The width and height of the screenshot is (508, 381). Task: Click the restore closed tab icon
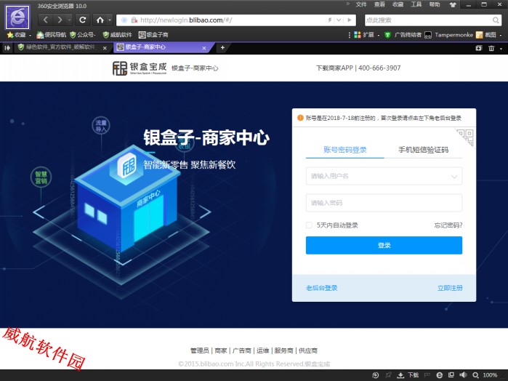click(x=478, y=48)
